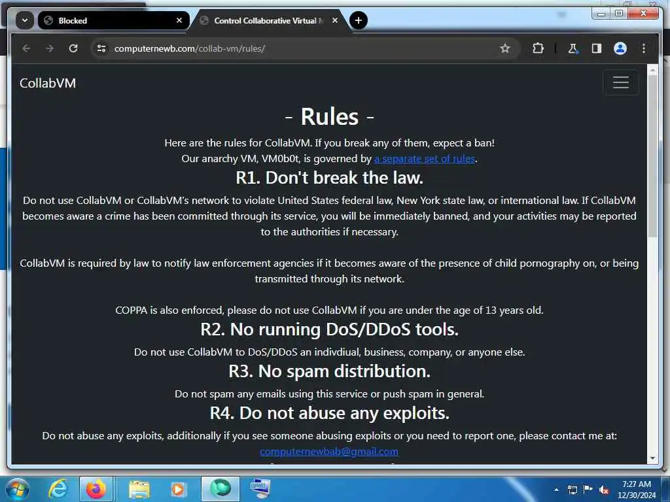The image size is (670, 502).
Task: View site information icon in address bar
Action: point(101,48)
